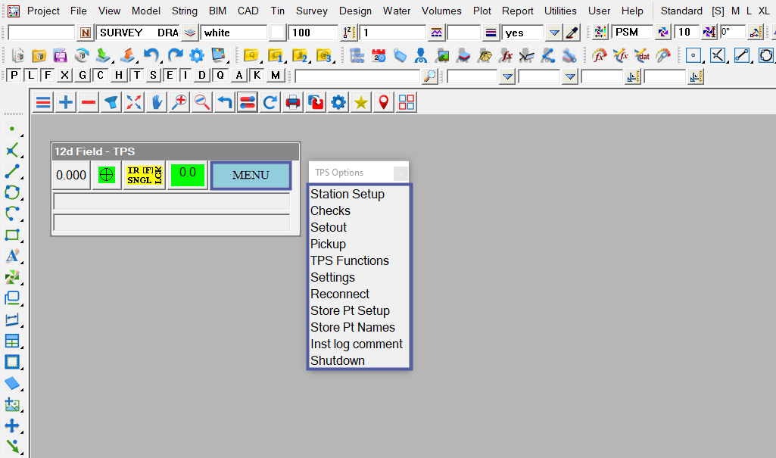The height and width of the screenshot is (458, 776).
Task: Click the fit view arrows icon
Action: [x=134, y=103]
